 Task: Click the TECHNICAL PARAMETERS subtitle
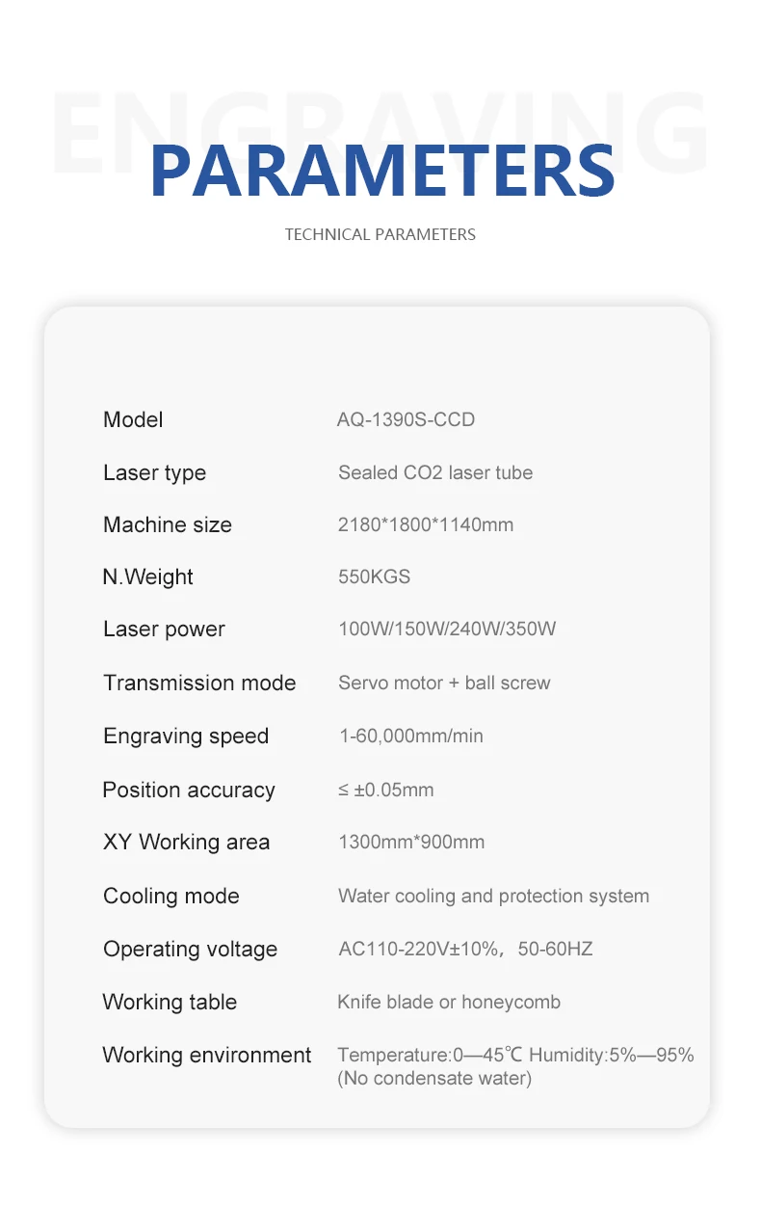click(380, 234)
